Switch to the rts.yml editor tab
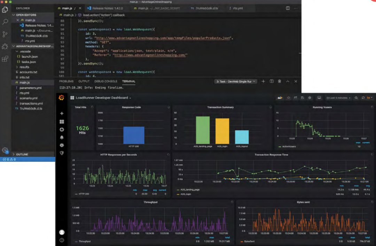Screen dimensions: 376x246 [236, 8]
